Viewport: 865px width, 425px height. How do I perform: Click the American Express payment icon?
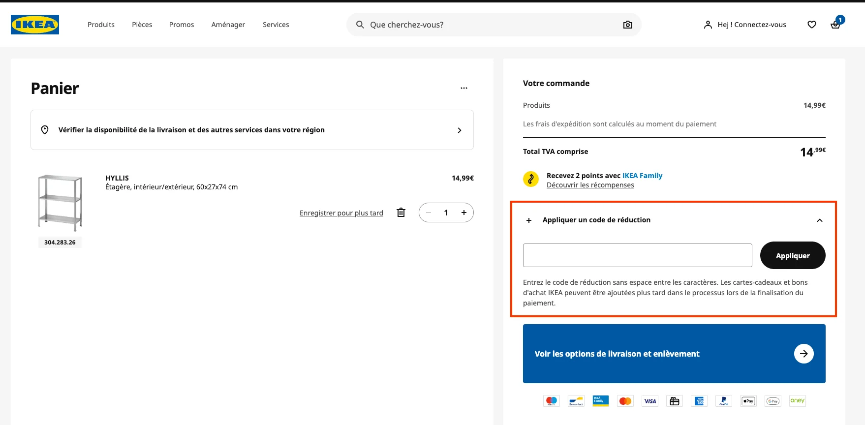coord(699,401)
